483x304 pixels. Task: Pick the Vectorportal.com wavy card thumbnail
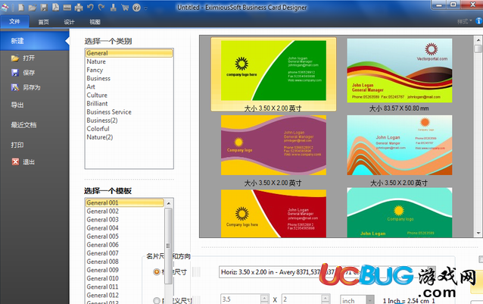[400, 71]
